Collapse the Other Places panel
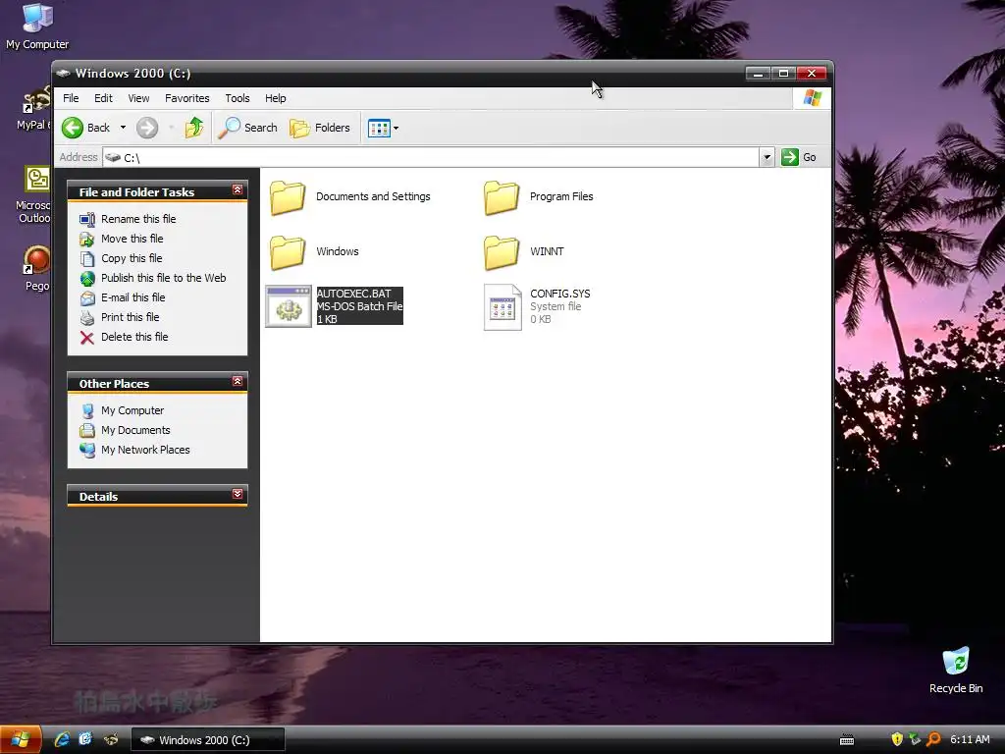Image resolution: width=1005 pixels, height=754 pixels. (238, 382)
